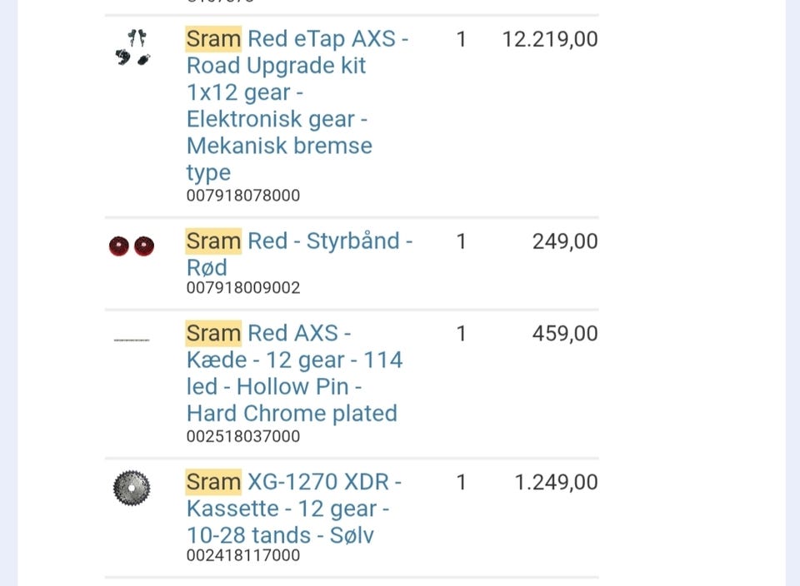
Task: Click the red Styrbånd handlebar tape thumbnail
Action: click(132, 246)
